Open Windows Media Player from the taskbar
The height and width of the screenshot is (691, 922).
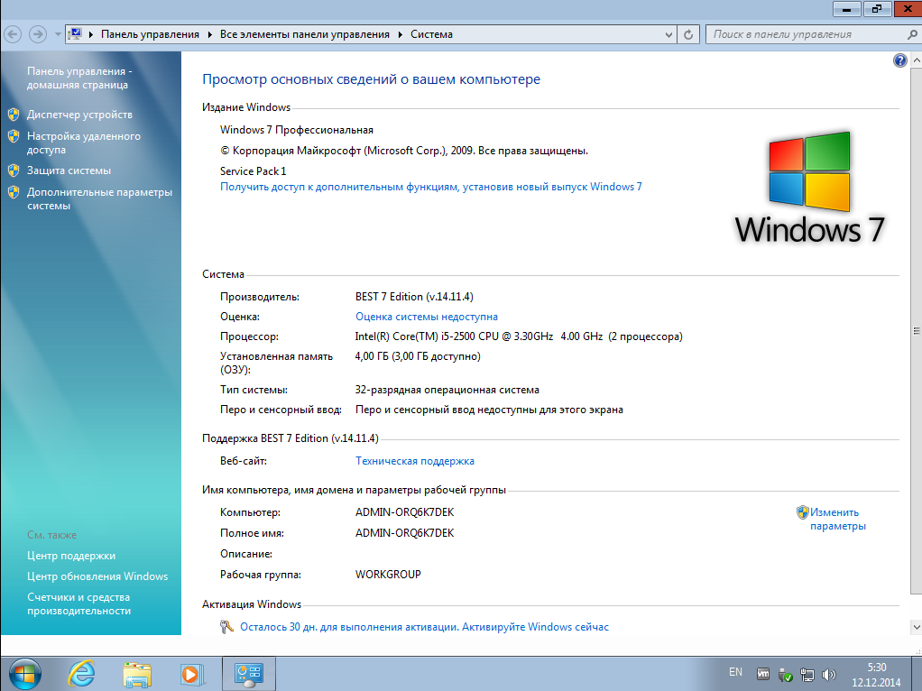point(192,673)
